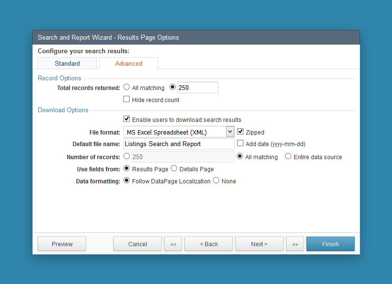
Task: Switch to the Standard tab
Action: (67, 63)
